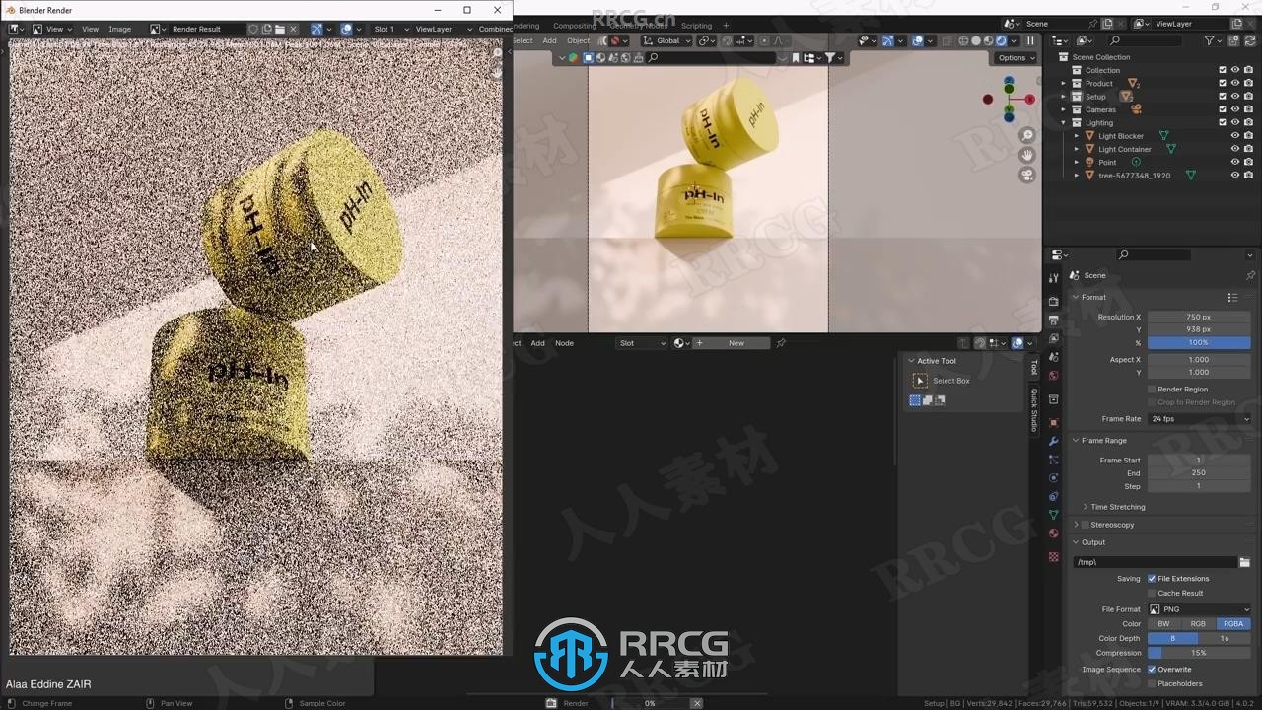Expand the Cameras collection in outliner

tap(1064, 109)
